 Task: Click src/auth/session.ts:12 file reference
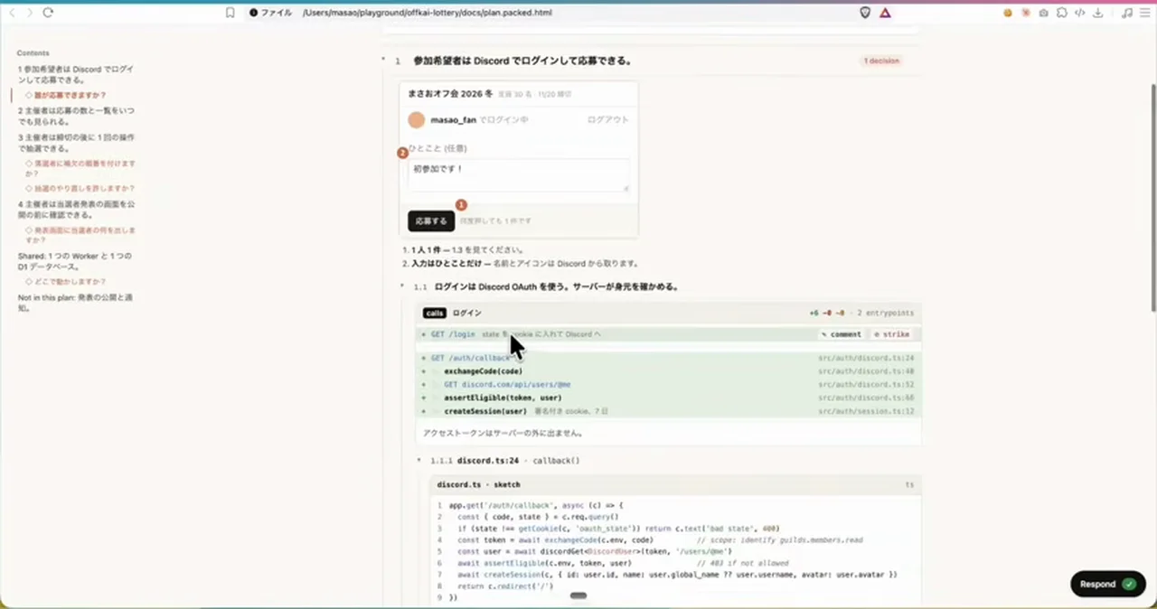(866, 411)
